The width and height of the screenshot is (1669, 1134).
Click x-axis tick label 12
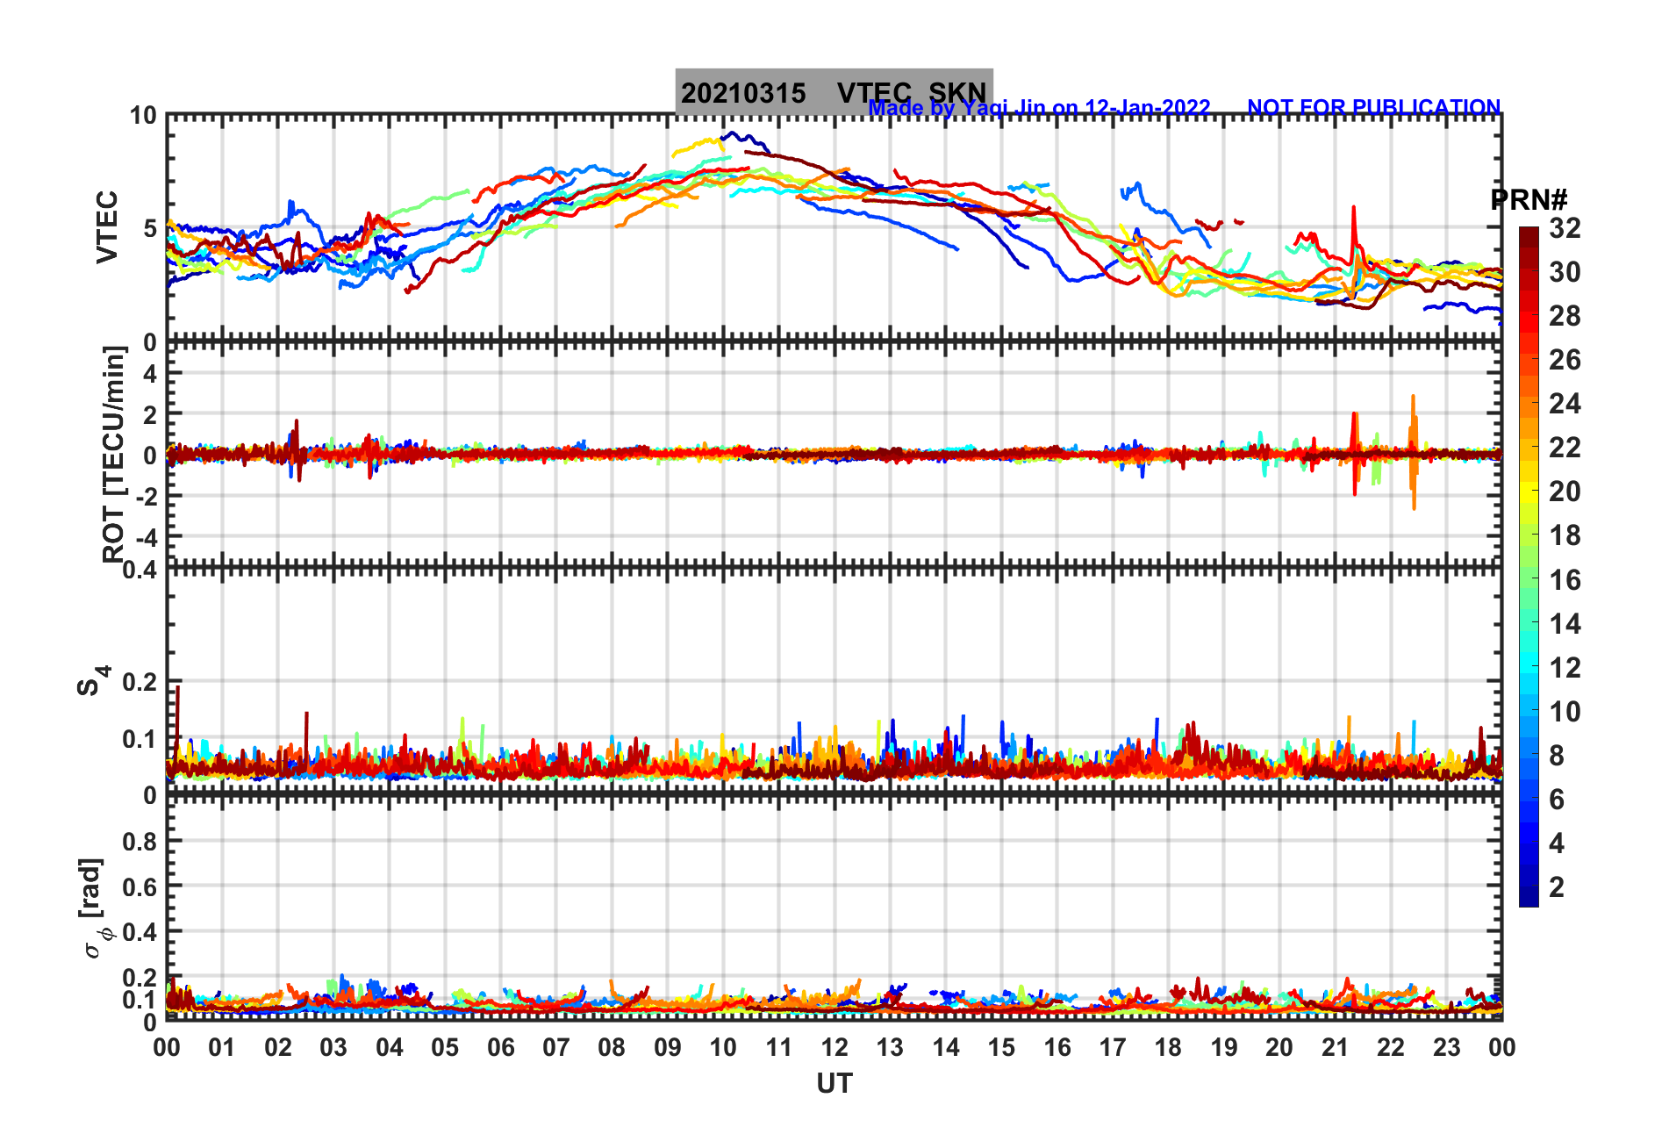coord(834,1047)
